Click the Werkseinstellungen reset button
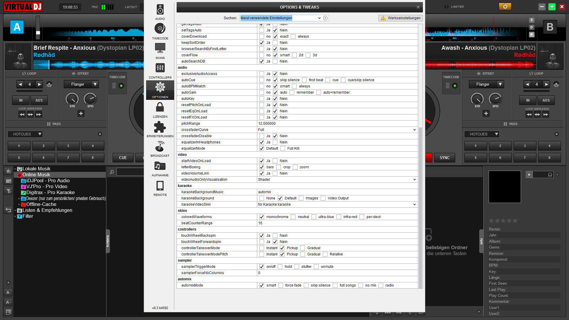 point(401,18)
